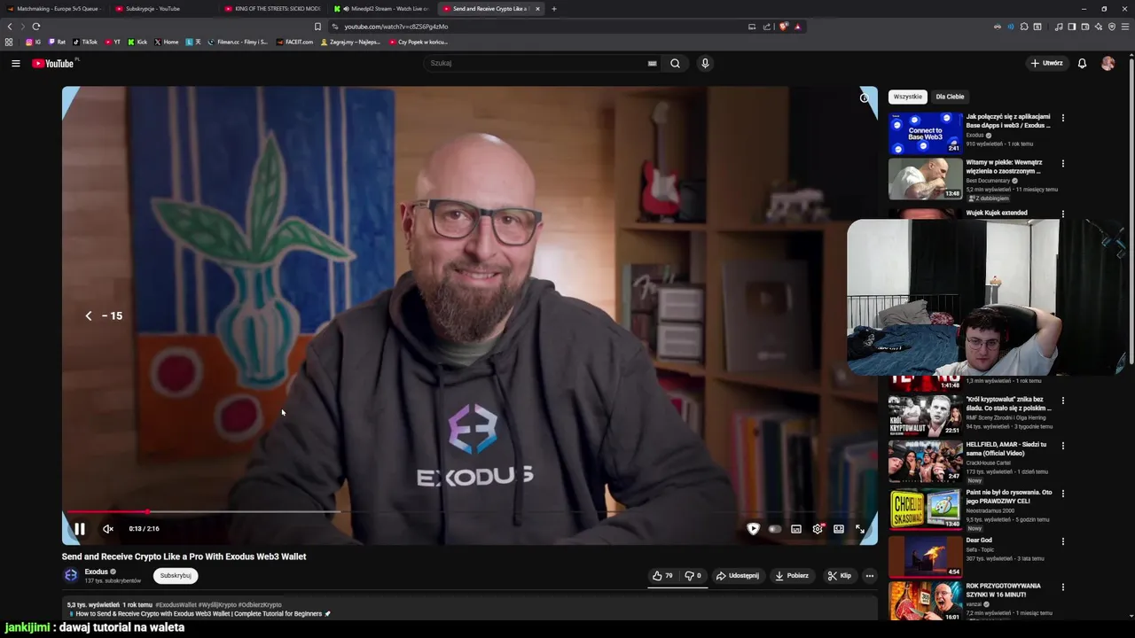1135x638 pixels.
Task: Reload the page
Action: [x=36, y=27]
